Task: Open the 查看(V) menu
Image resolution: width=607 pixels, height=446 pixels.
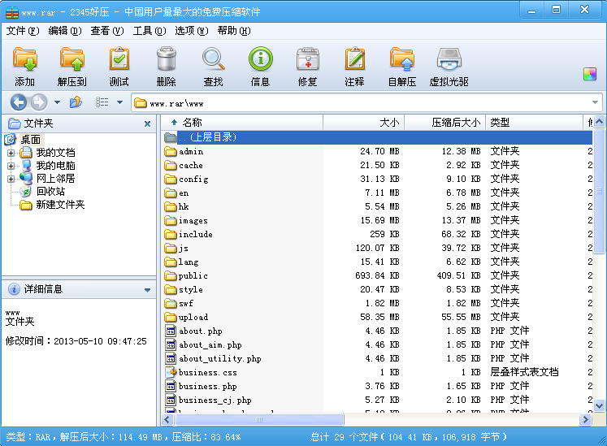Action: coord(106,31)
